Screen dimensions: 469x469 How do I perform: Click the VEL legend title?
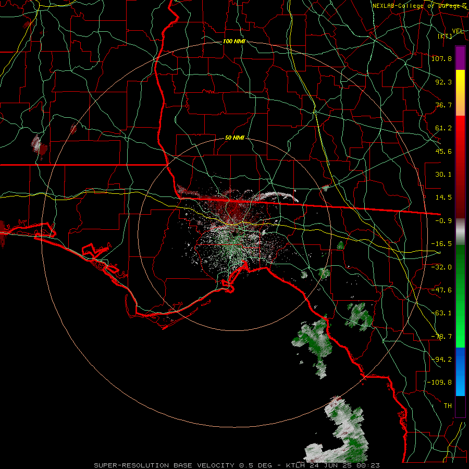[458, 31]
